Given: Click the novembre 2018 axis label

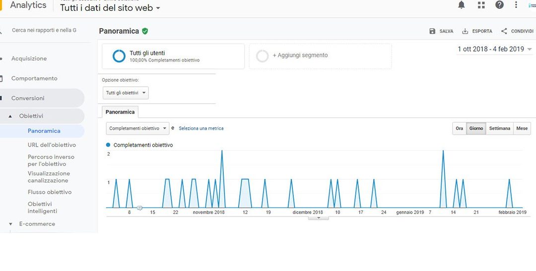Looking at the screenshot, I should tap(208, 213).
